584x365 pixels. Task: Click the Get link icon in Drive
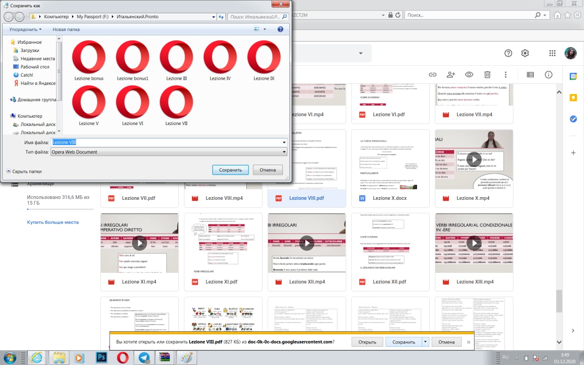click(433, 75)
